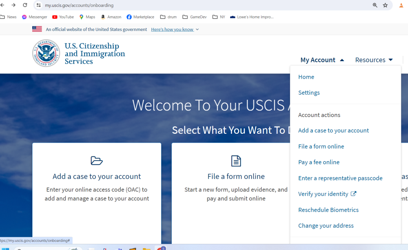Viewport: 408px width, 250px height.
Task: Open the GameDev bookmarks folder
Action: click(195, 17)
